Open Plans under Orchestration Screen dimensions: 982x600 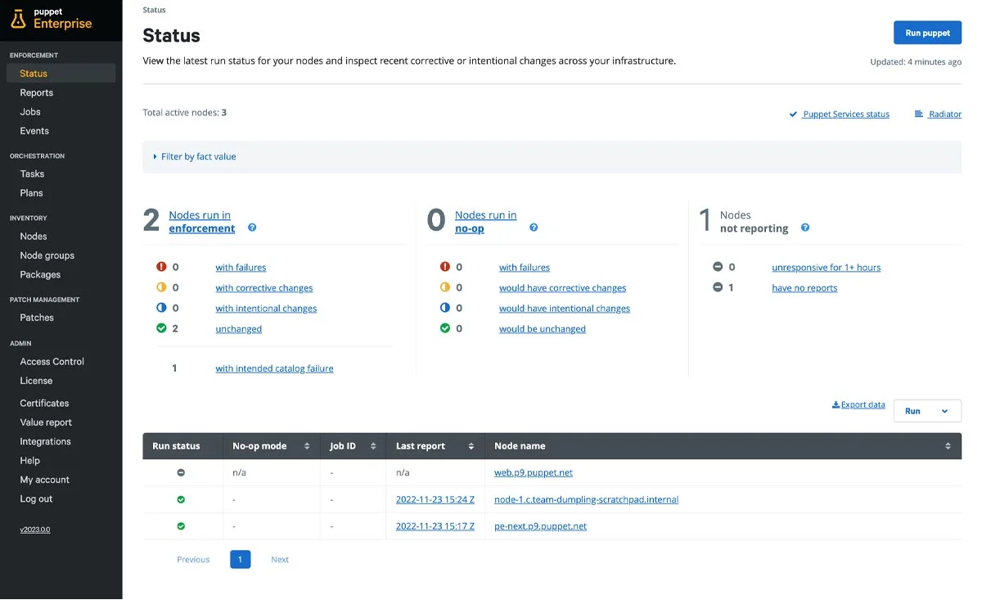[31, 192]
